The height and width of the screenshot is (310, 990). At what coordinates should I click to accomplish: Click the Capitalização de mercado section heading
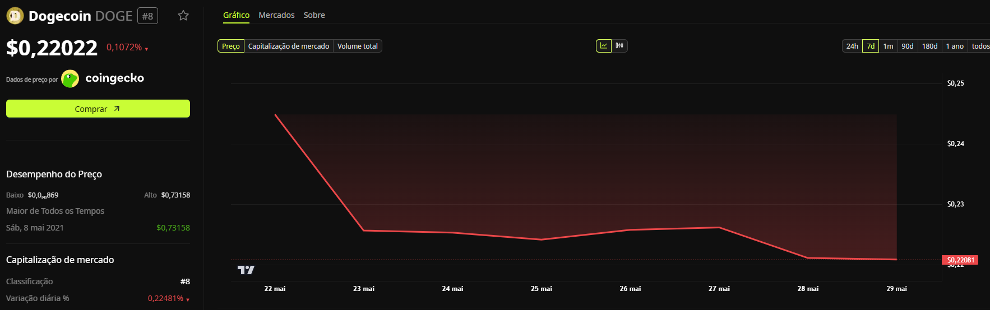[x=60, y=260]
